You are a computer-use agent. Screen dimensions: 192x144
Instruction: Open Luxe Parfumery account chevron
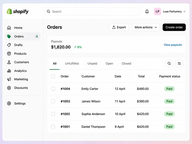pos(184,11)
